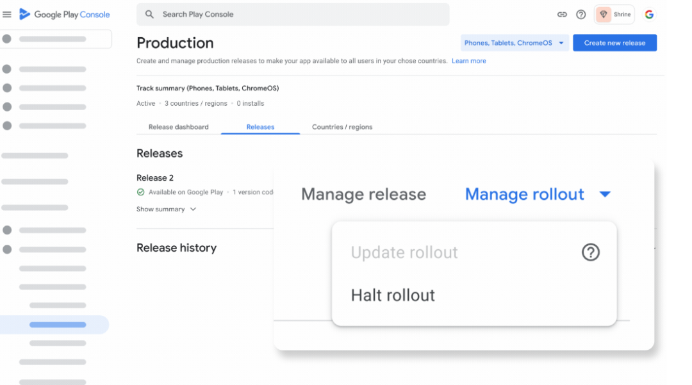Image resolution: width=692 pixels, height=385 pixels.
Task: Click the Google Play Console logo
Action: point(65,15)
